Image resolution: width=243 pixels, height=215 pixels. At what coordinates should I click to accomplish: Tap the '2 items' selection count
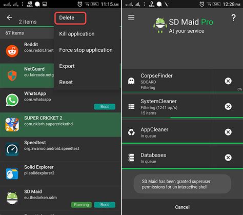[28, 22]
